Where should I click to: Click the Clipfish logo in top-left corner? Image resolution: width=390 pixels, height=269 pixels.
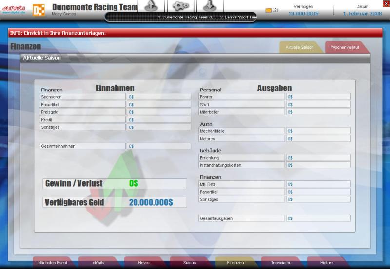tap(14, 9)
